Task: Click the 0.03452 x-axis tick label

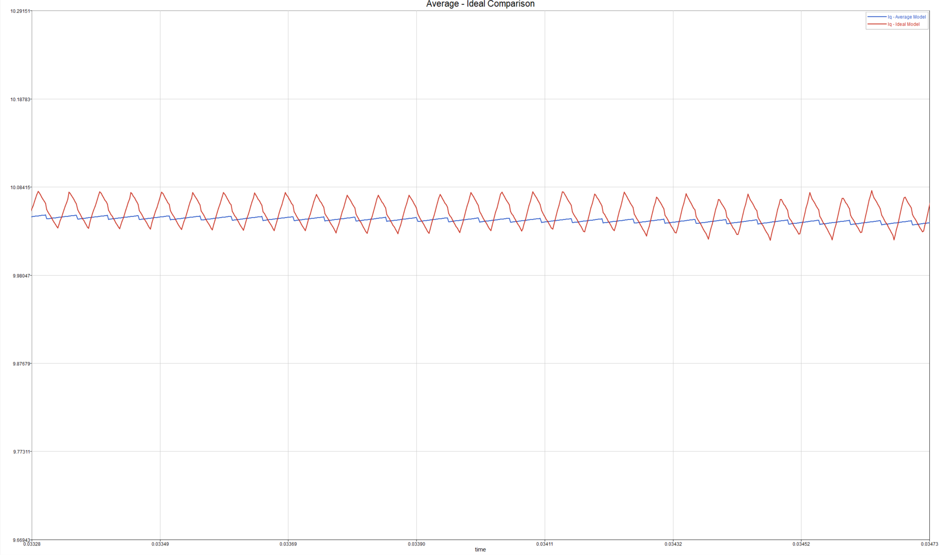Action: pos(801,544)
